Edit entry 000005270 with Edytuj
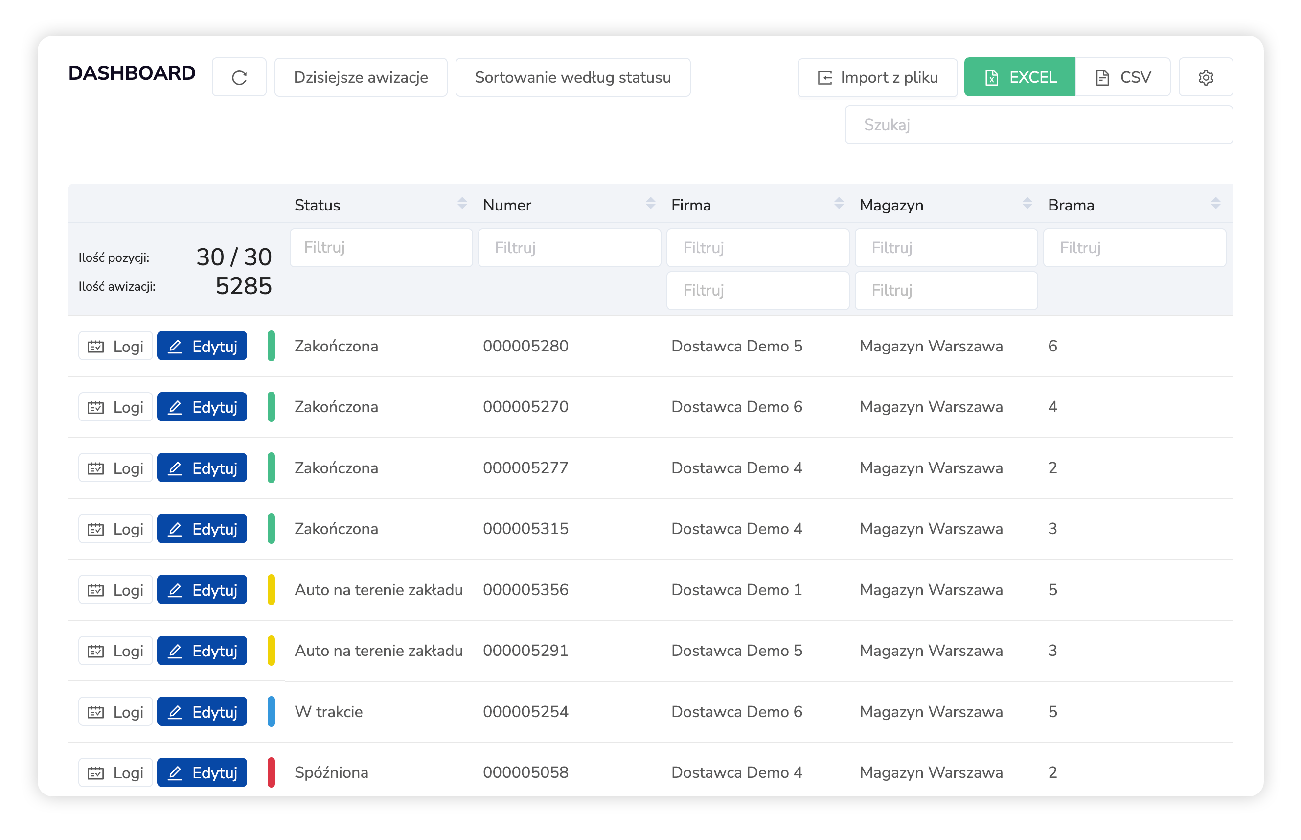Image resolution: width=1301 pixels, height=840 pixels. (202, 407)
